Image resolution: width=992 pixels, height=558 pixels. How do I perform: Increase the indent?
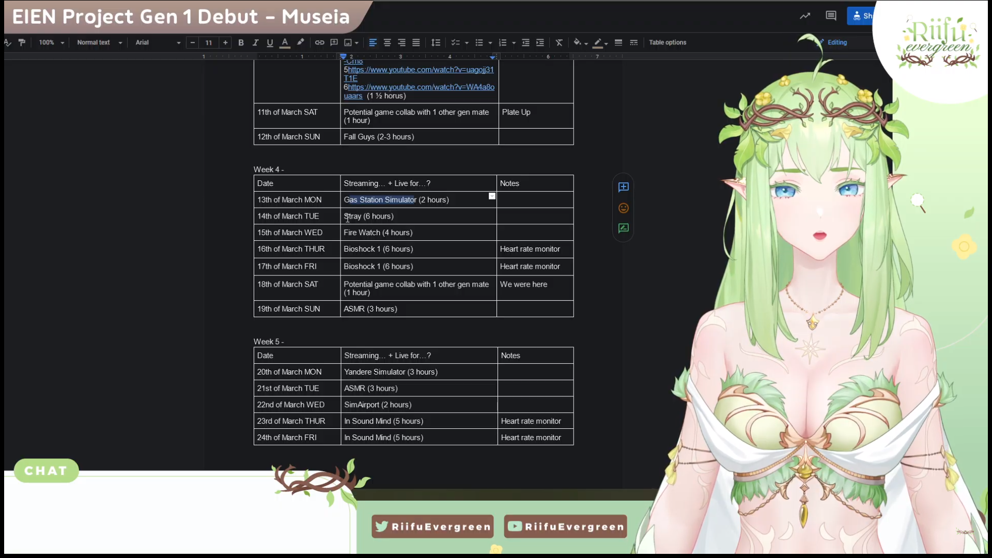pyautogui.click(x=540, y=42)
